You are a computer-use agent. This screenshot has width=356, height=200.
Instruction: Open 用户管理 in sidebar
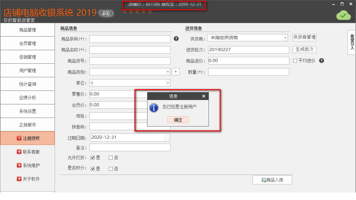pyautogui.click(x=28, y=70)
